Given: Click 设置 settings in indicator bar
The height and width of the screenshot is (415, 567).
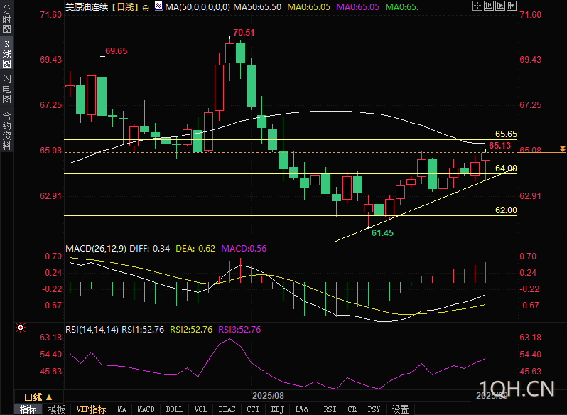Looking at the screenshot, I should (401, 409).
